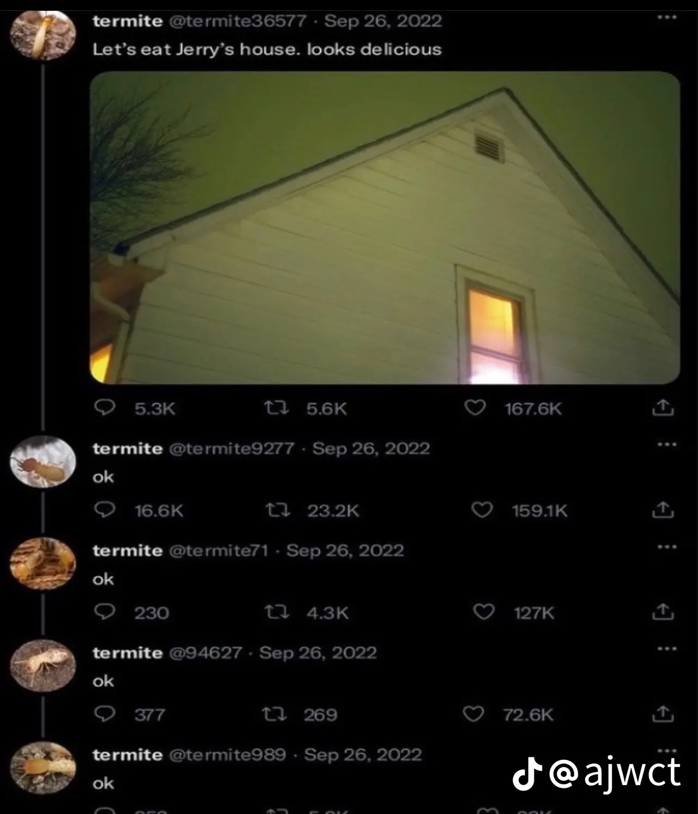Open more options on termite9277's reply
This screenshot has width=698, height=814.
pos(666,444)
